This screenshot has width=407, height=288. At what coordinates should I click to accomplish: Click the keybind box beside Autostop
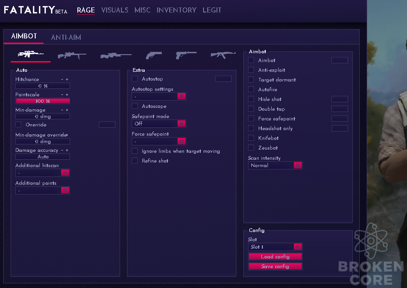pos(223,79)
